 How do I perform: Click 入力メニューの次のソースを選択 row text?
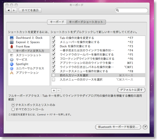tap(81, 79)
